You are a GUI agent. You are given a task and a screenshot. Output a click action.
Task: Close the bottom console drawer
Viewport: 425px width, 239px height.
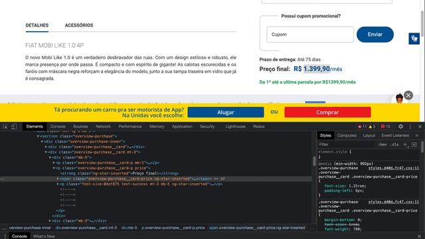[419, 236]
